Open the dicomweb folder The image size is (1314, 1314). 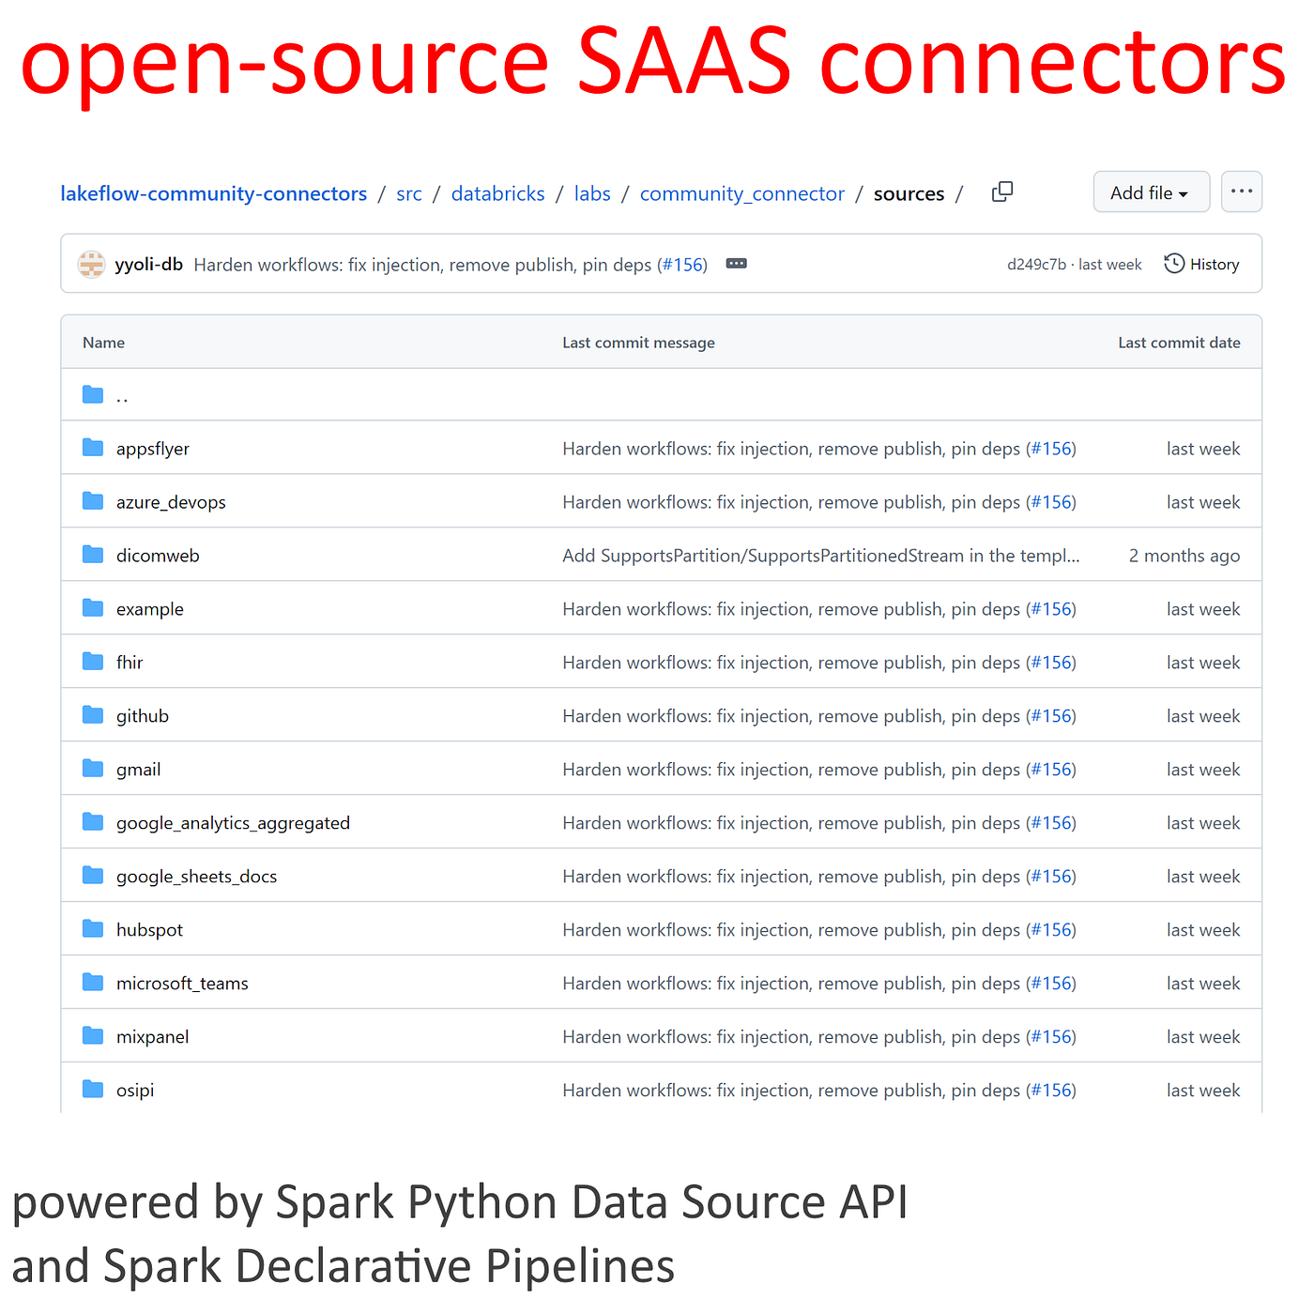[x=158, y=556]
